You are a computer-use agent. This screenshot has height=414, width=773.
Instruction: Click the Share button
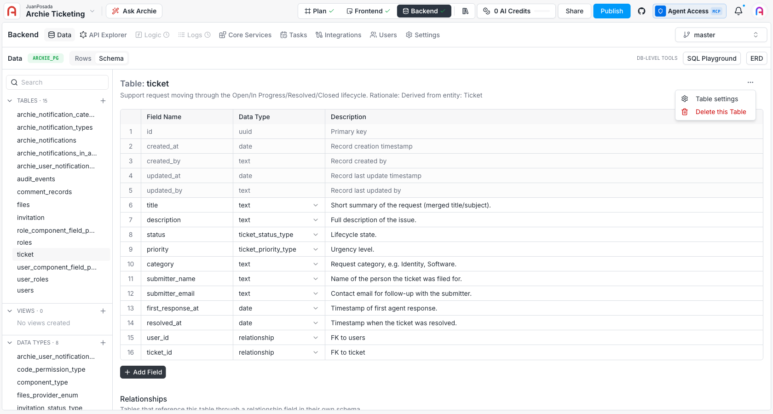574,11
